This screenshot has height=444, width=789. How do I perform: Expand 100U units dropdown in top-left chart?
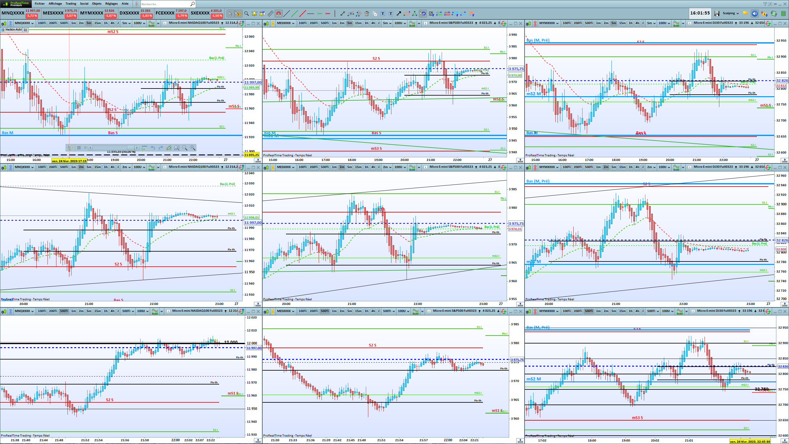pyautogui.click(x=139, y=23)
